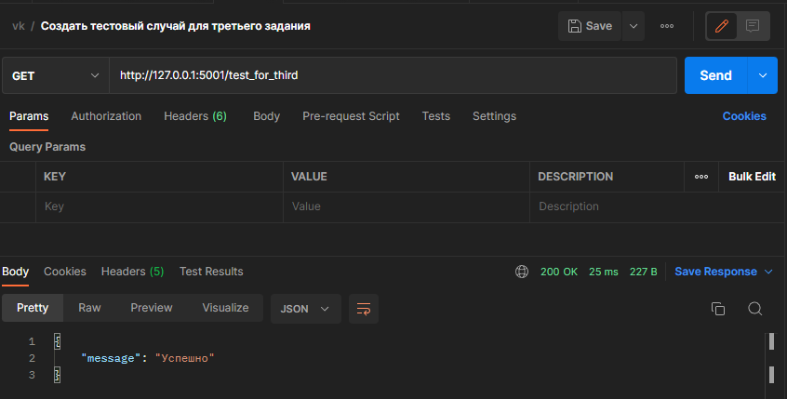Switch to Visualize view
The height and width of the screenshot is (399, 787).
[225, 308]
